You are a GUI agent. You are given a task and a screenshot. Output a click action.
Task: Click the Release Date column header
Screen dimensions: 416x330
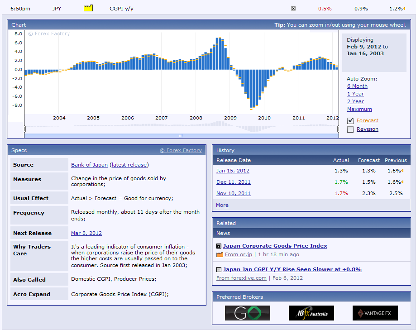234,160
